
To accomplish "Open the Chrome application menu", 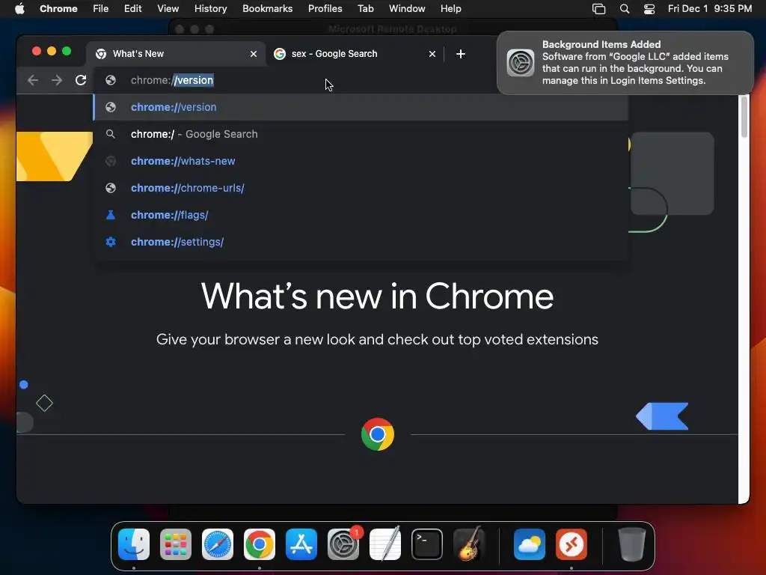I will 58,9.
